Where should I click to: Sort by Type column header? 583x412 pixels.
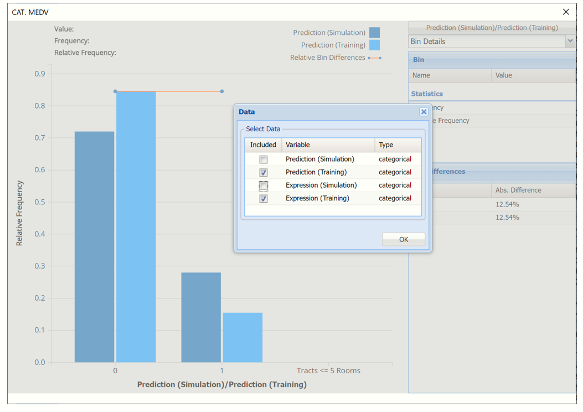point(397,145)
